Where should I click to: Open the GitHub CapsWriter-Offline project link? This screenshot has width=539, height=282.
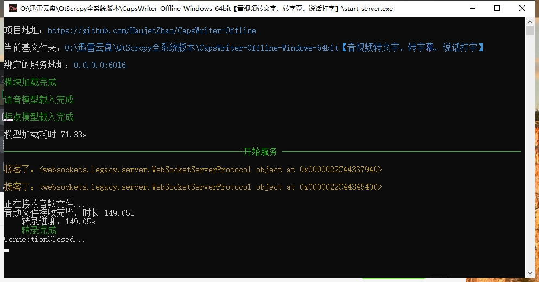click(151, 30)
